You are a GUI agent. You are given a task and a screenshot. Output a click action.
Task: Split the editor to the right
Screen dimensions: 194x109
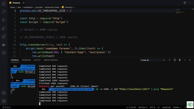point(185,3)
